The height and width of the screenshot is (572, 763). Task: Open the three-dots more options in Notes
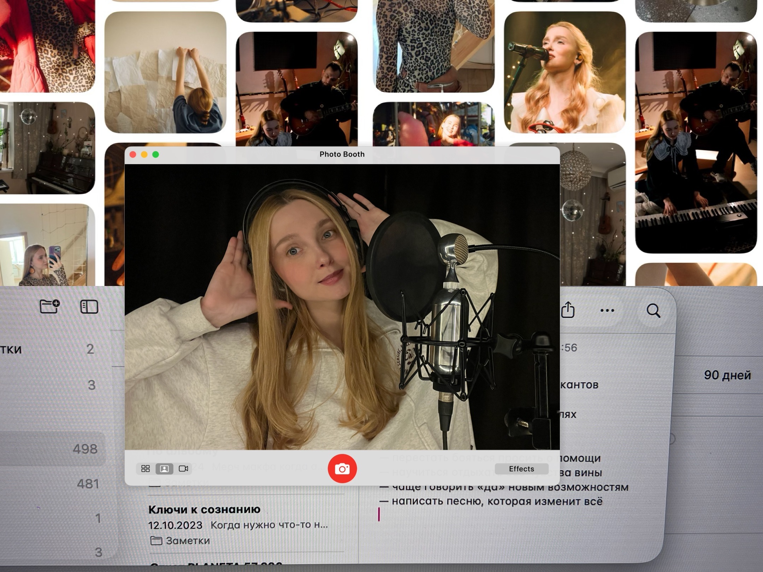(x=607, y=310)
